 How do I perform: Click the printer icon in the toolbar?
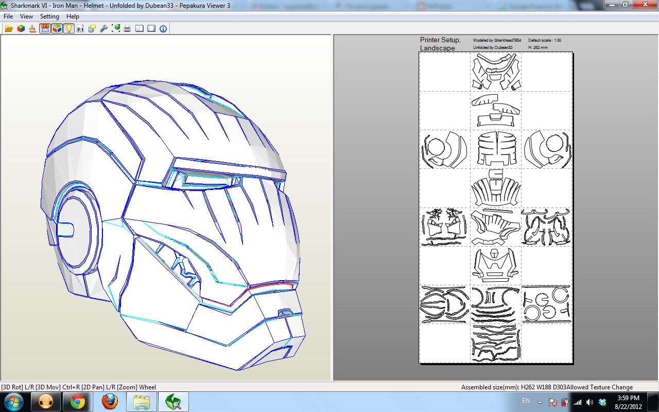point(127,29)
